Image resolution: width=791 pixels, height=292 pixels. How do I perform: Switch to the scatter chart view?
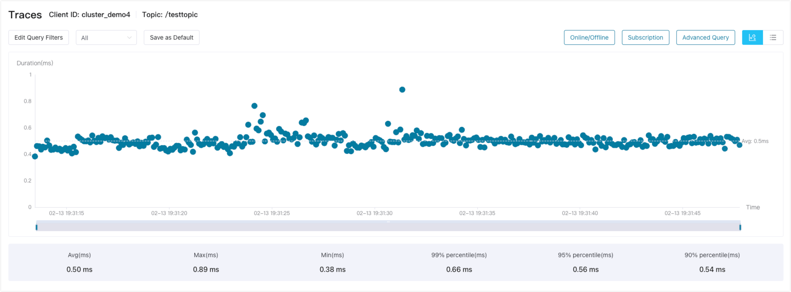click(752, 37)
